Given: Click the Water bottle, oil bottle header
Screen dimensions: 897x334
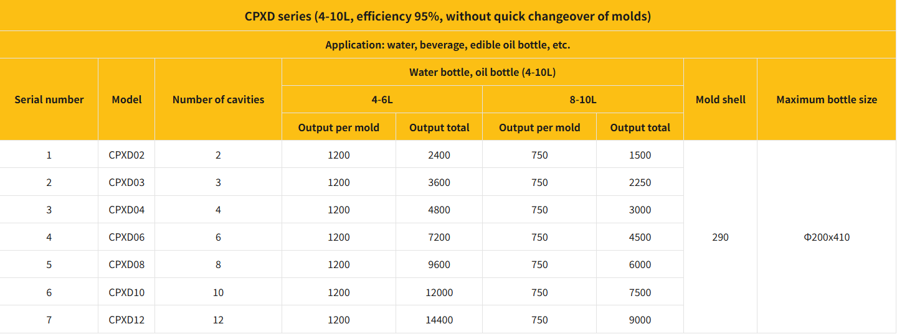Looking at the screenshot, I should coord(482,72).
